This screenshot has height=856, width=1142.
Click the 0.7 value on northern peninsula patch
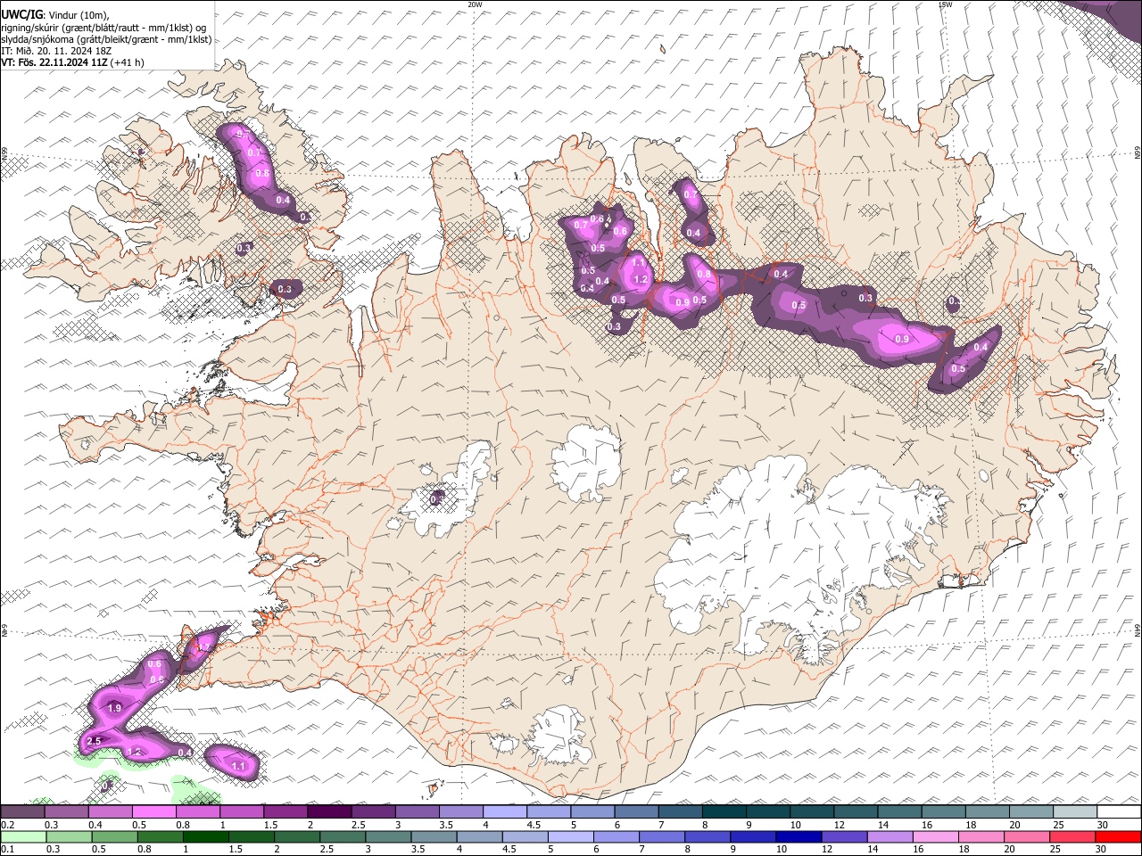(690, 194)
